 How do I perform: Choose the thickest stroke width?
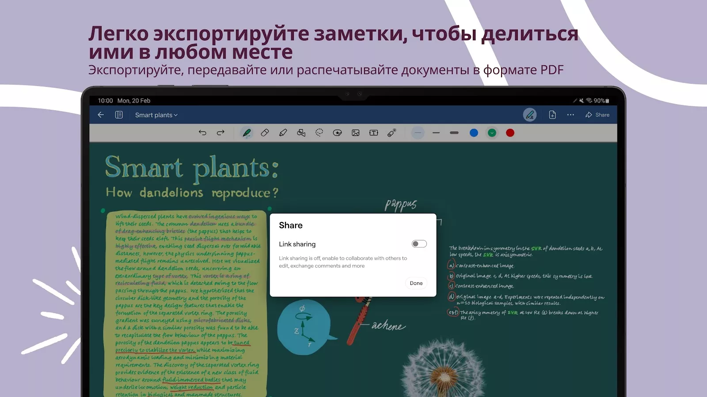(454, 133)
